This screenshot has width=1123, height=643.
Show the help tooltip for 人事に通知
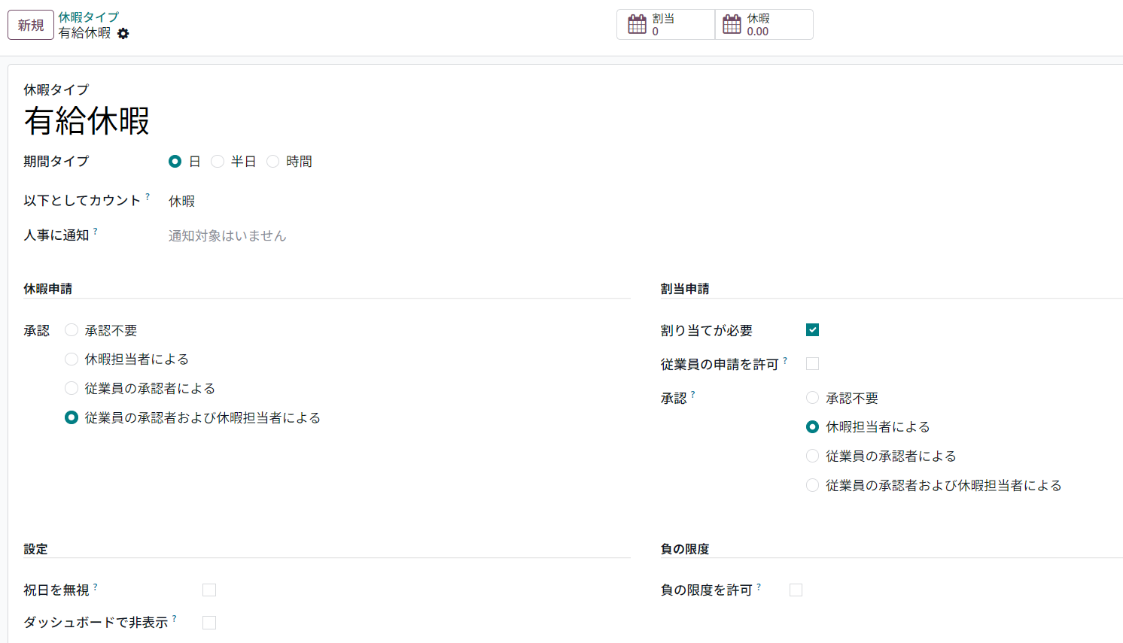[96, 231]
